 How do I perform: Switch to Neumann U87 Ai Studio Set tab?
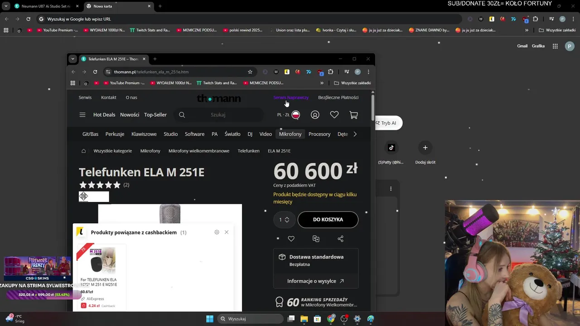click(x=47, y=6)
